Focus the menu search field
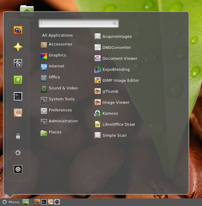This screenshot has height=206, width=202. click(x=79, y=23)
